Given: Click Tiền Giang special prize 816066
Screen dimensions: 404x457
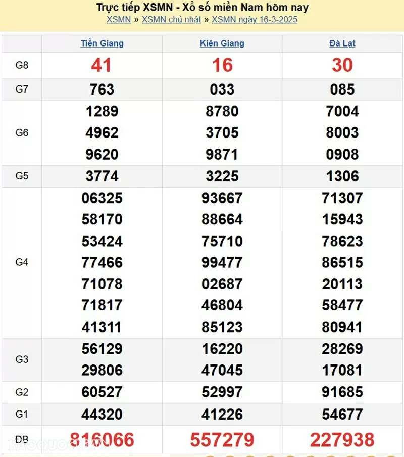Looking at the screenshot, I should (x=102, y=440).
